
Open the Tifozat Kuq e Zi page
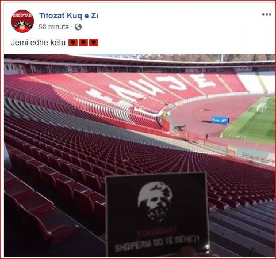tap(68, 16)
